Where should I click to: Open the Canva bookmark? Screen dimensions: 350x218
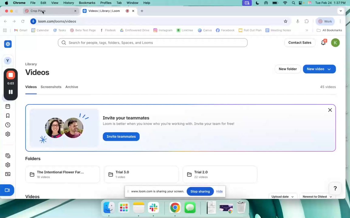[x=205, y=30]
